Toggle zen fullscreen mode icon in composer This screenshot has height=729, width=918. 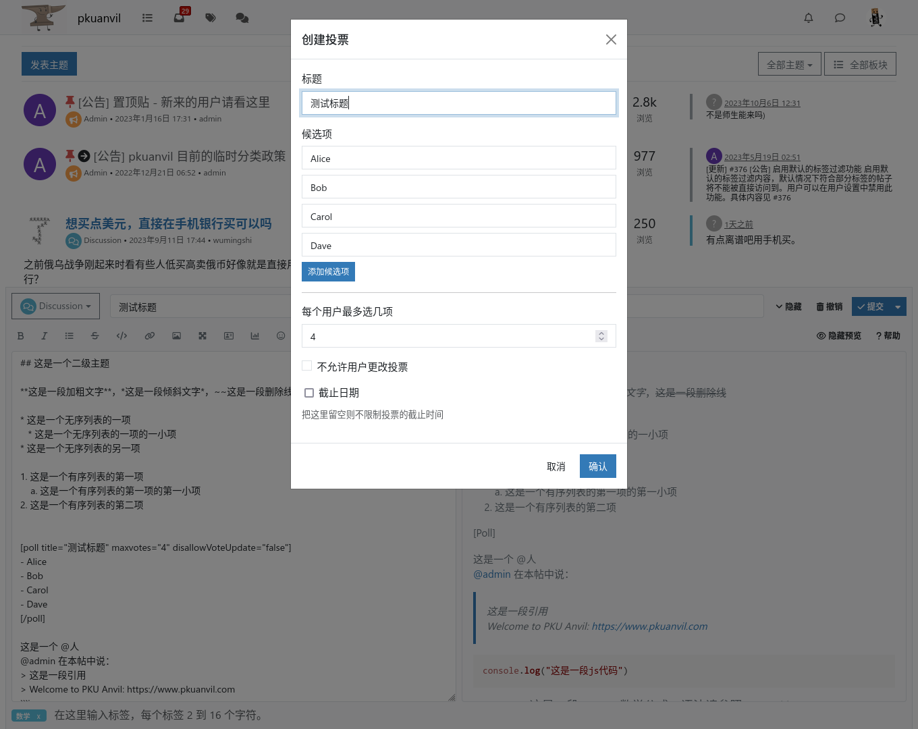coord(202,335)
